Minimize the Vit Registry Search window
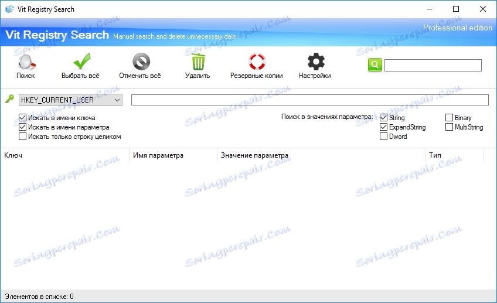Image resolution: width=497 pixels, height=303 pixels. [x=430, y=9]
